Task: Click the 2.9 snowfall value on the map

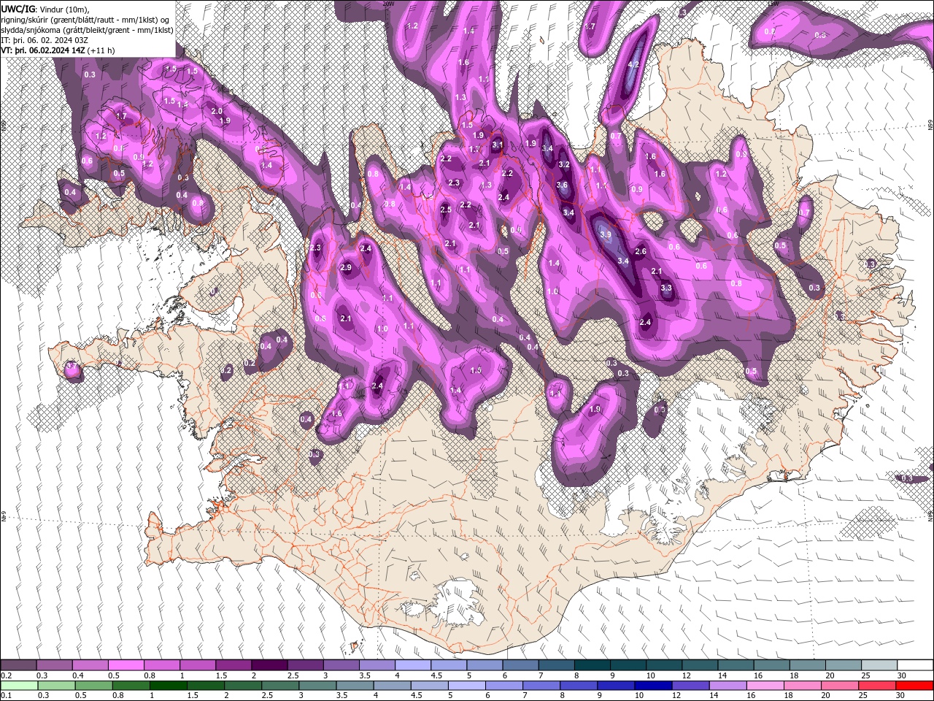Action: point(346,267)
